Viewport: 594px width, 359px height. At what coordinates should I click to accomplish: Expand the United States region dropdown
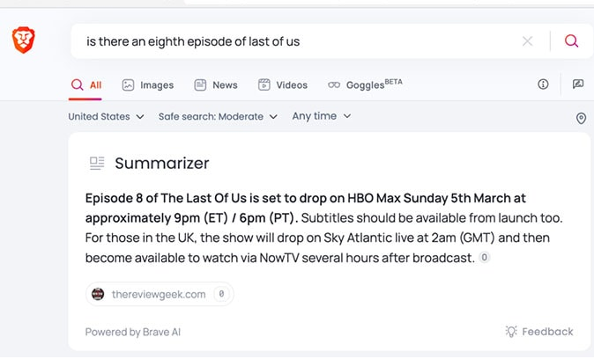pyautogui.click(x=106, y=116)
